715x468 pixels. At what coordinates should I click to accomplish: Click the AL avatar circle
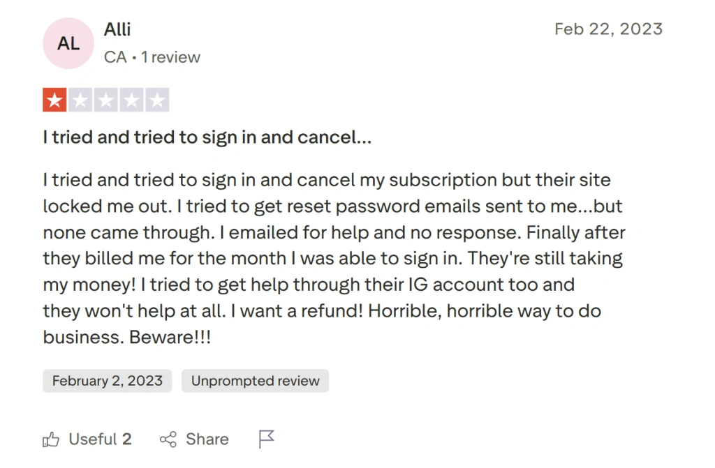[x=68, y=43]
